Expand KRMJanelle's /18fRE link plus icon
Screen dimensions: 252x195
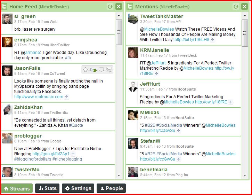tap(156, 73)
